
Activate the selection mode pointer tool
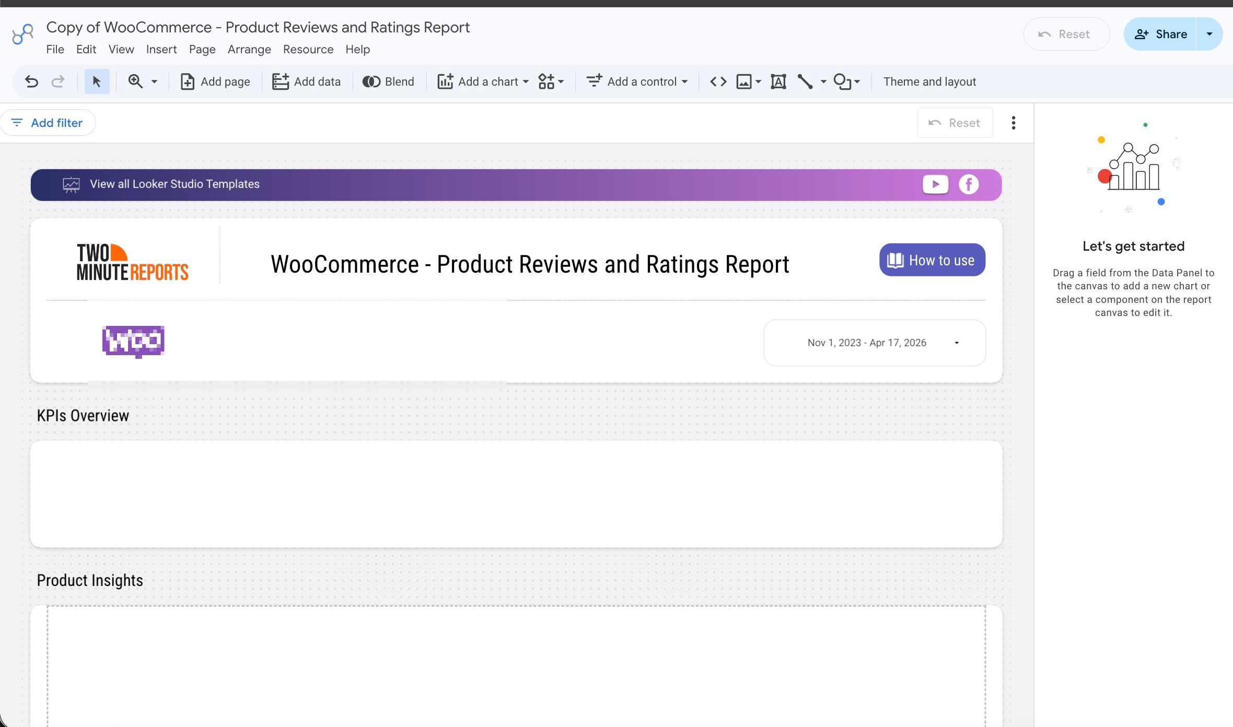[97, 81]
